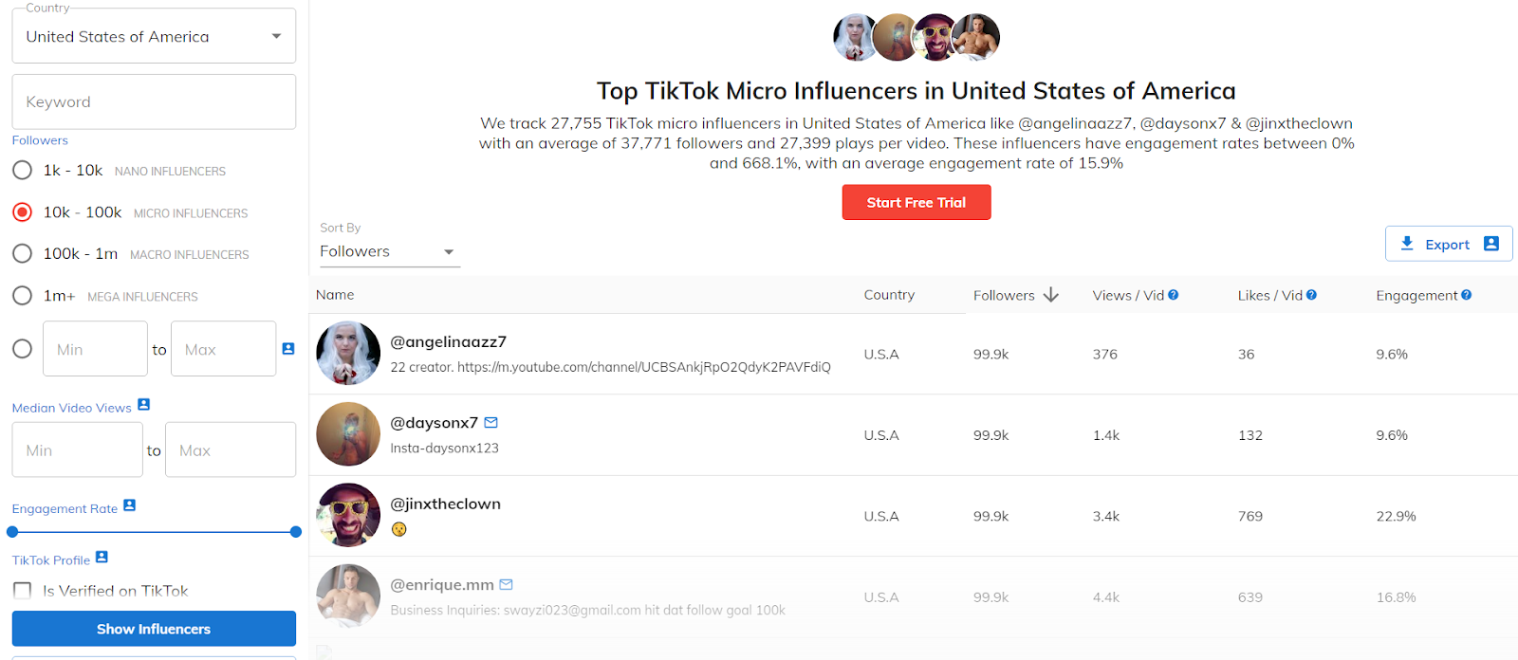Image resolution: width=1518 pixels, height=660 pixels.
Task: Click the Show Influencers button
Action: [x=154, y=629]
